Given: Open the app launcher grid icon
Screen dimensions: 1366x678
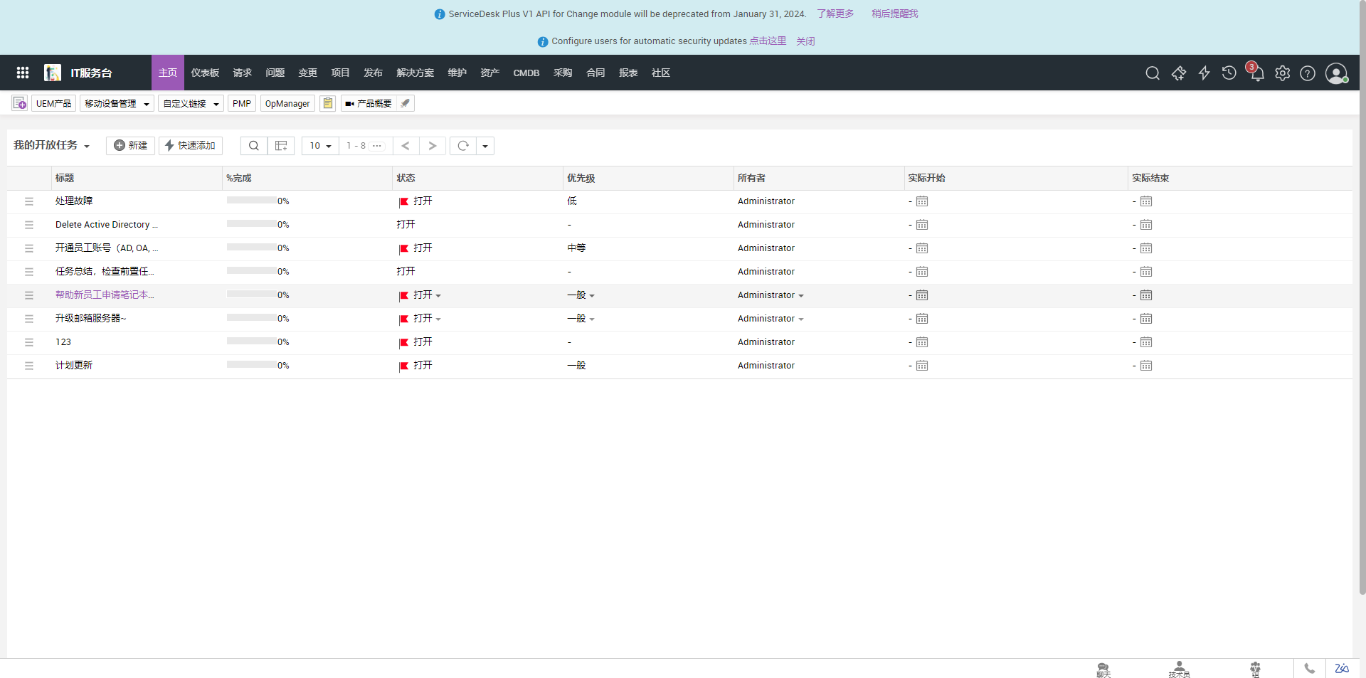Looking at the screenshot, I should [x=23, y=73].
